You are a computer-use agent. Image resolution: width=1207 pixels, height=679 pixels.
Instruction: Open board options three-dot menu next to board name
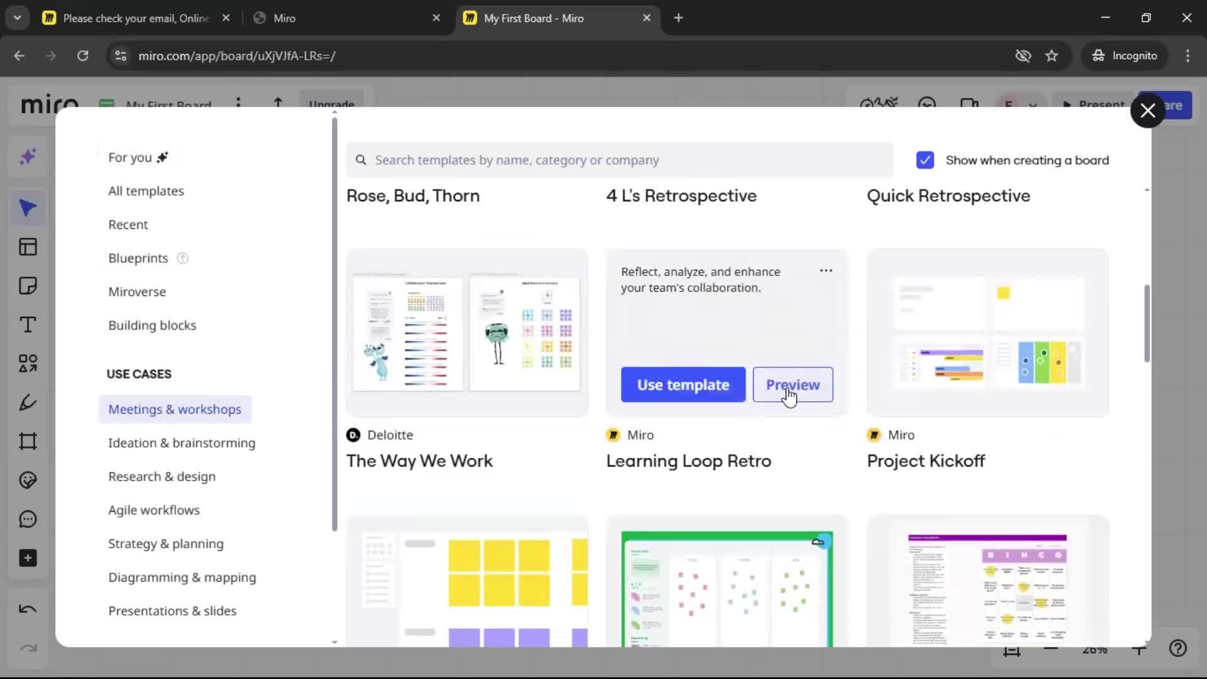tap(238, 102)
